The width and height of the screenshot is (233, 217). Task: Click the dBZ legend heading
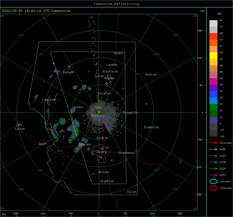click(x=220, y=14)
